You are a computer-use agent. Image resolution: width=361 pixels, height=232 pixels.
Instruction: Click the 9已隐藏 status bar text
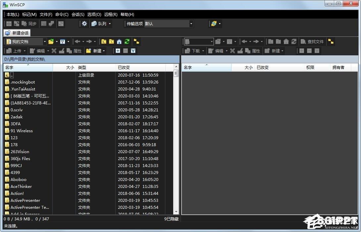(171, 219)
